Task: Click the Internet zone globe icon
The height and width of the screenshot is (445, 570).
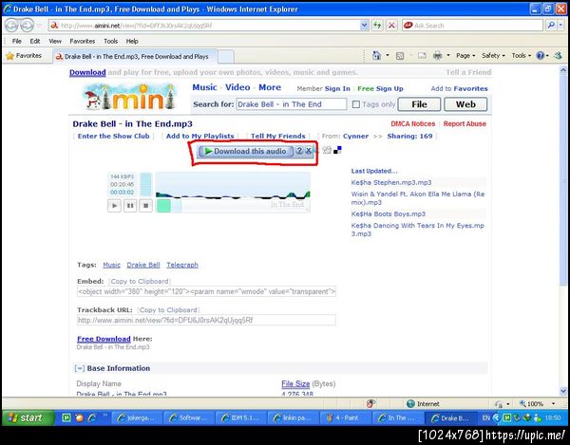Action: 410,403
